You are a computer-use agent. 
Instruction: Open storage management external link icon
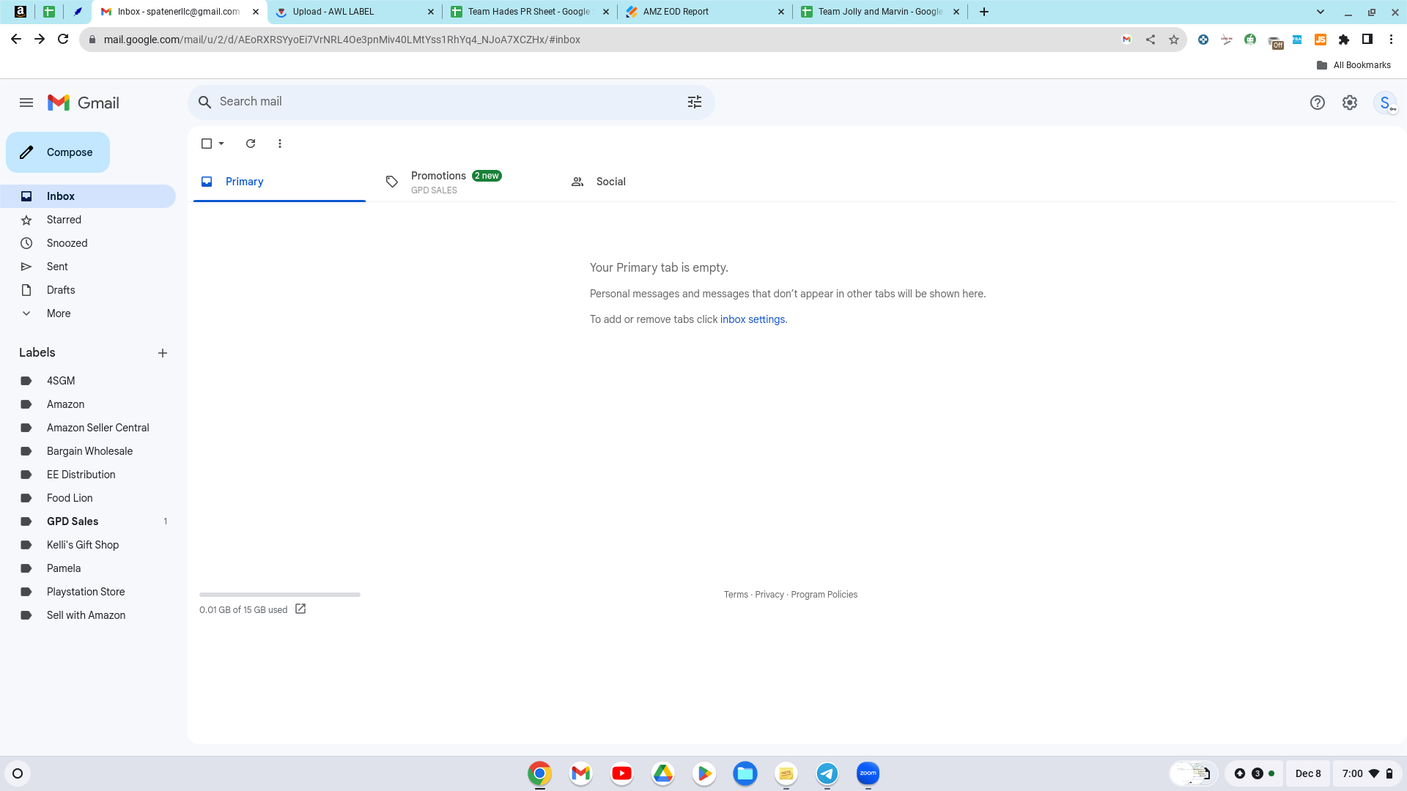[x=300, y=609]
